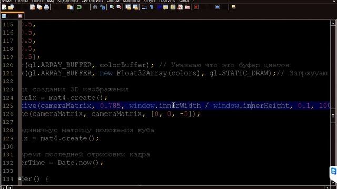The width and height of the screenshot is (337, 189).
Task: Click the comment 'время последней отрисовки кадра'
Action: (86, 155)
